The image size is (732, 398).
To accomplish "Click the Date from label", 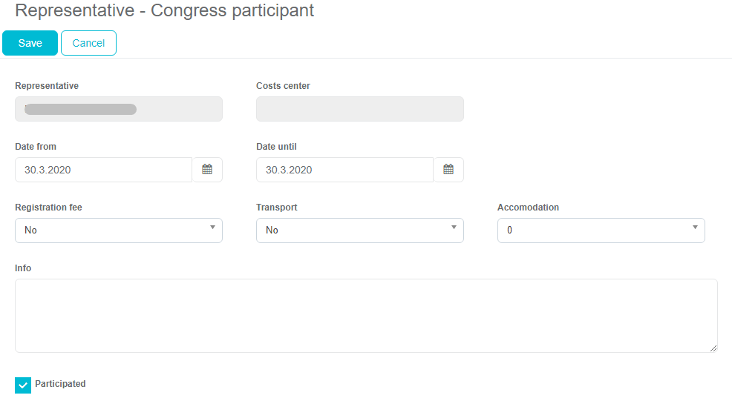I will 36,147.
